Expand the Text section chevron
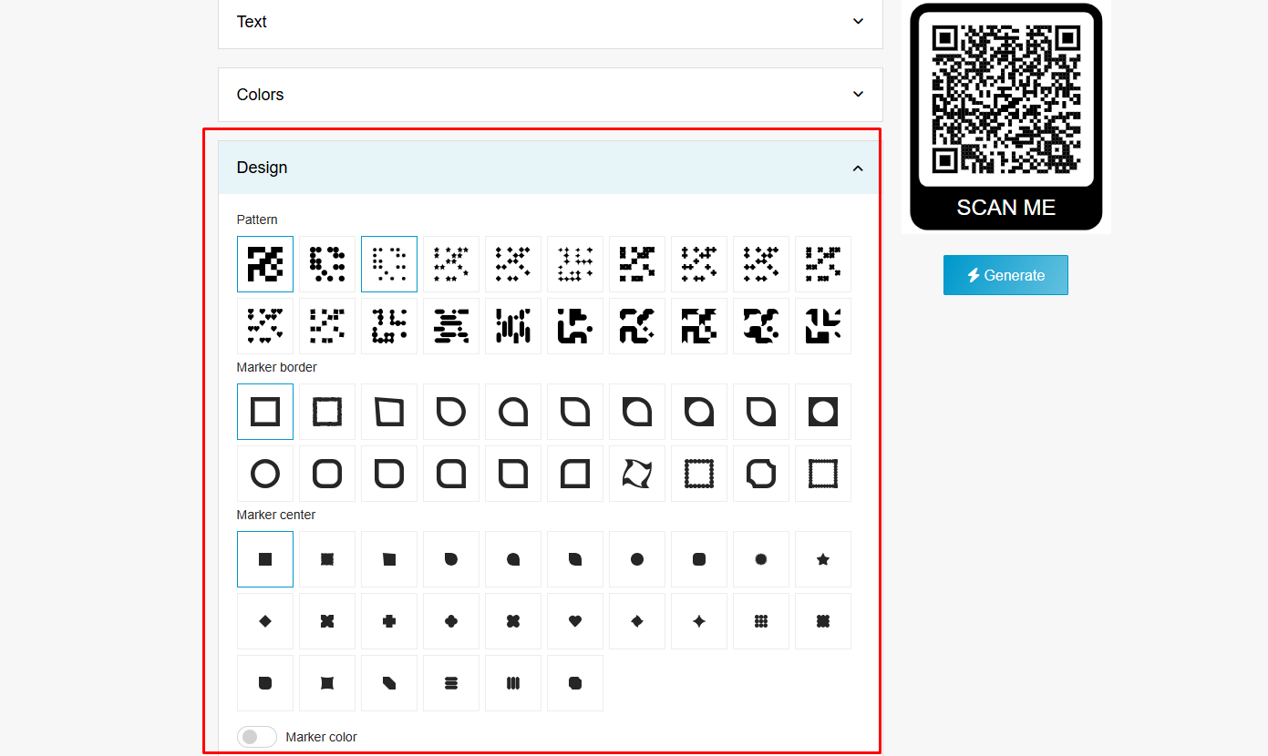 click(858, 21)
